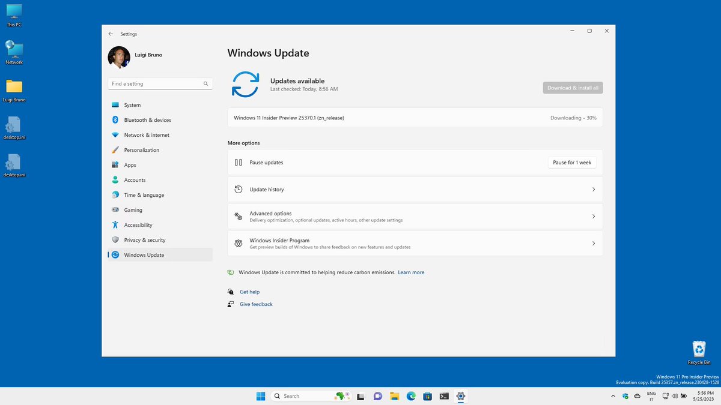Open Microsoft Store from the taskbar
721x405 pixels.
[428, 396]
